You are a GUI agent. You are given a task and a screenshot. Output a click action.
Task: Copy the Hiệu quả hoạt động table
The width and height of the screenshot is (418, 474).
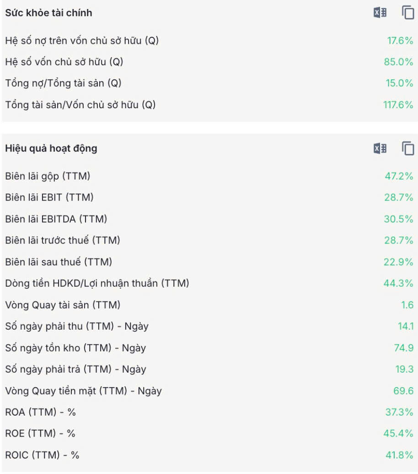(x=407, y=148)
